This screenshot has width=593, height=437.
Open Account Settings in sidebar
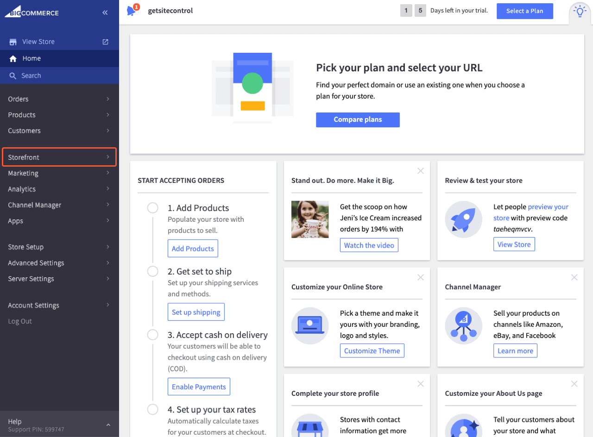click(59, 306)
